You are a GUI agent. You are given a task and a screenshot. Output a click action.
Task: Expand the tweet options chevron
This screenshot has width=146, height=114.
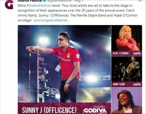click(140, 1)
